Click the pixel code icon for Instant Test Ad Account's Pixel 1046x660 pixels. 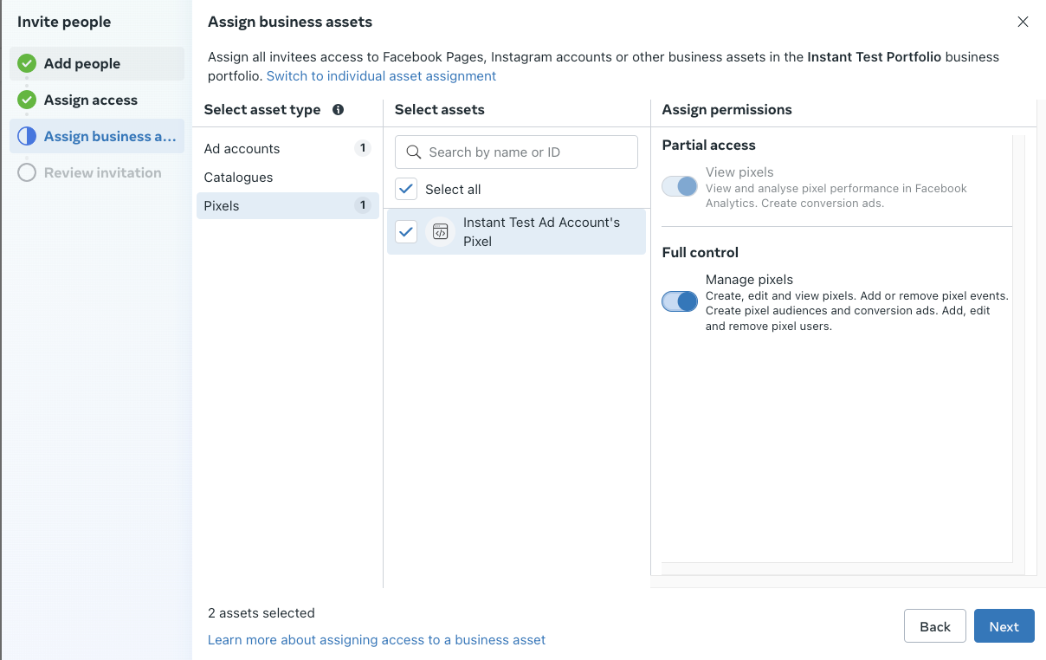(x=441, y=231)
